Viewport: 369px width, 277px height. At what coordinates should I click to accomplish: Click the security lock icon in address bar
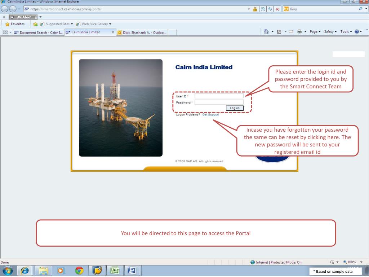pos(255,9)
